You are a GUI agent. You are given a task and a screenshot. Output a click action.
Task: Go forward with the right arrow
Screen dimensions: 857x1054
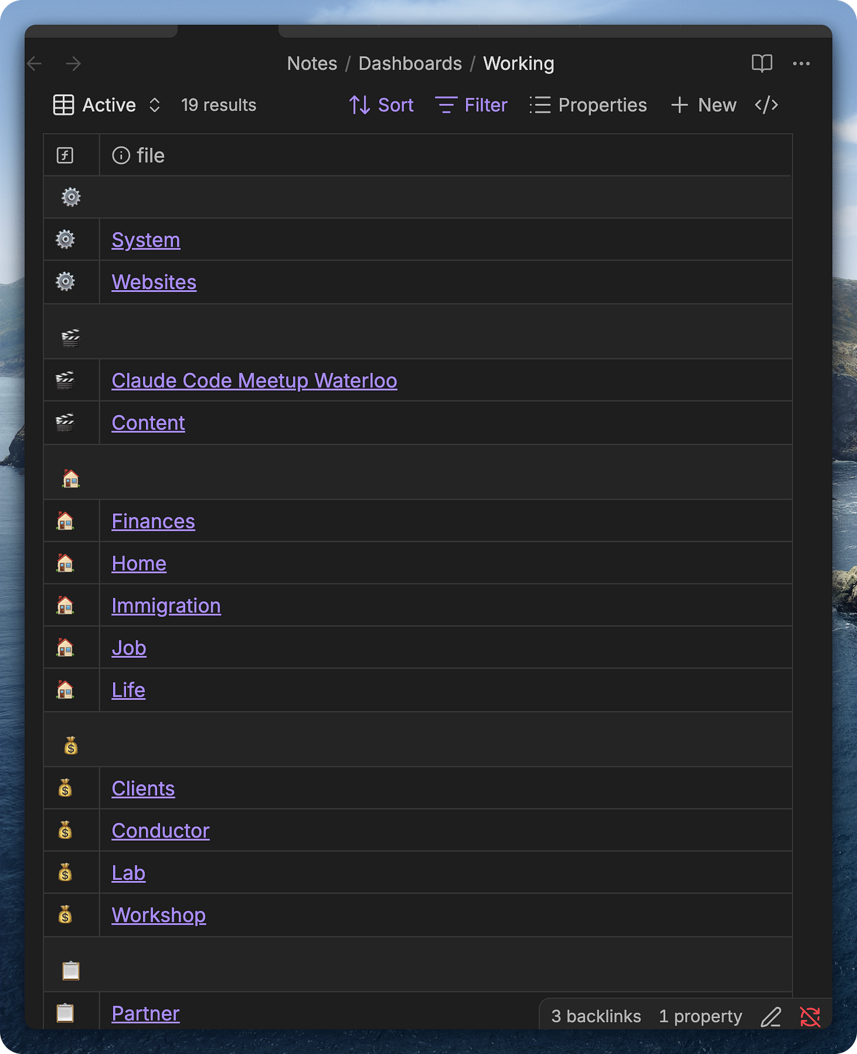pos(74,64)
